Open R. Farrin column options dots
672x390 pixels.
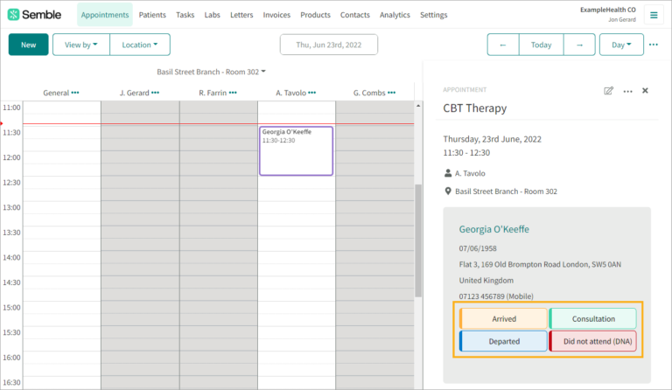coord(233,93)
